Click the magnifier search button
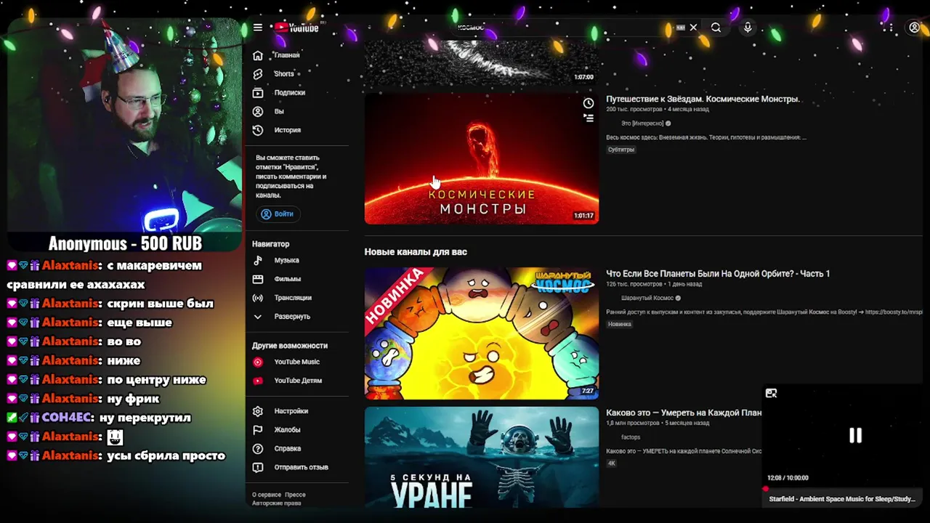Image resolution: width=930 pixels, height=523 pixels. click(x=716, y=28)
